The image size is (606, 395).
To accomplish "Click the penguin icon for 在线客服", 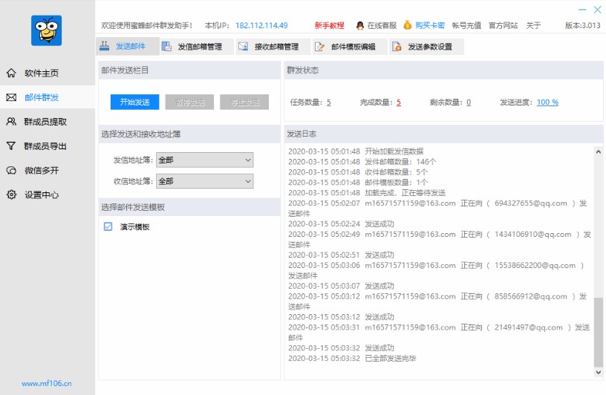I will pos(360,25).
